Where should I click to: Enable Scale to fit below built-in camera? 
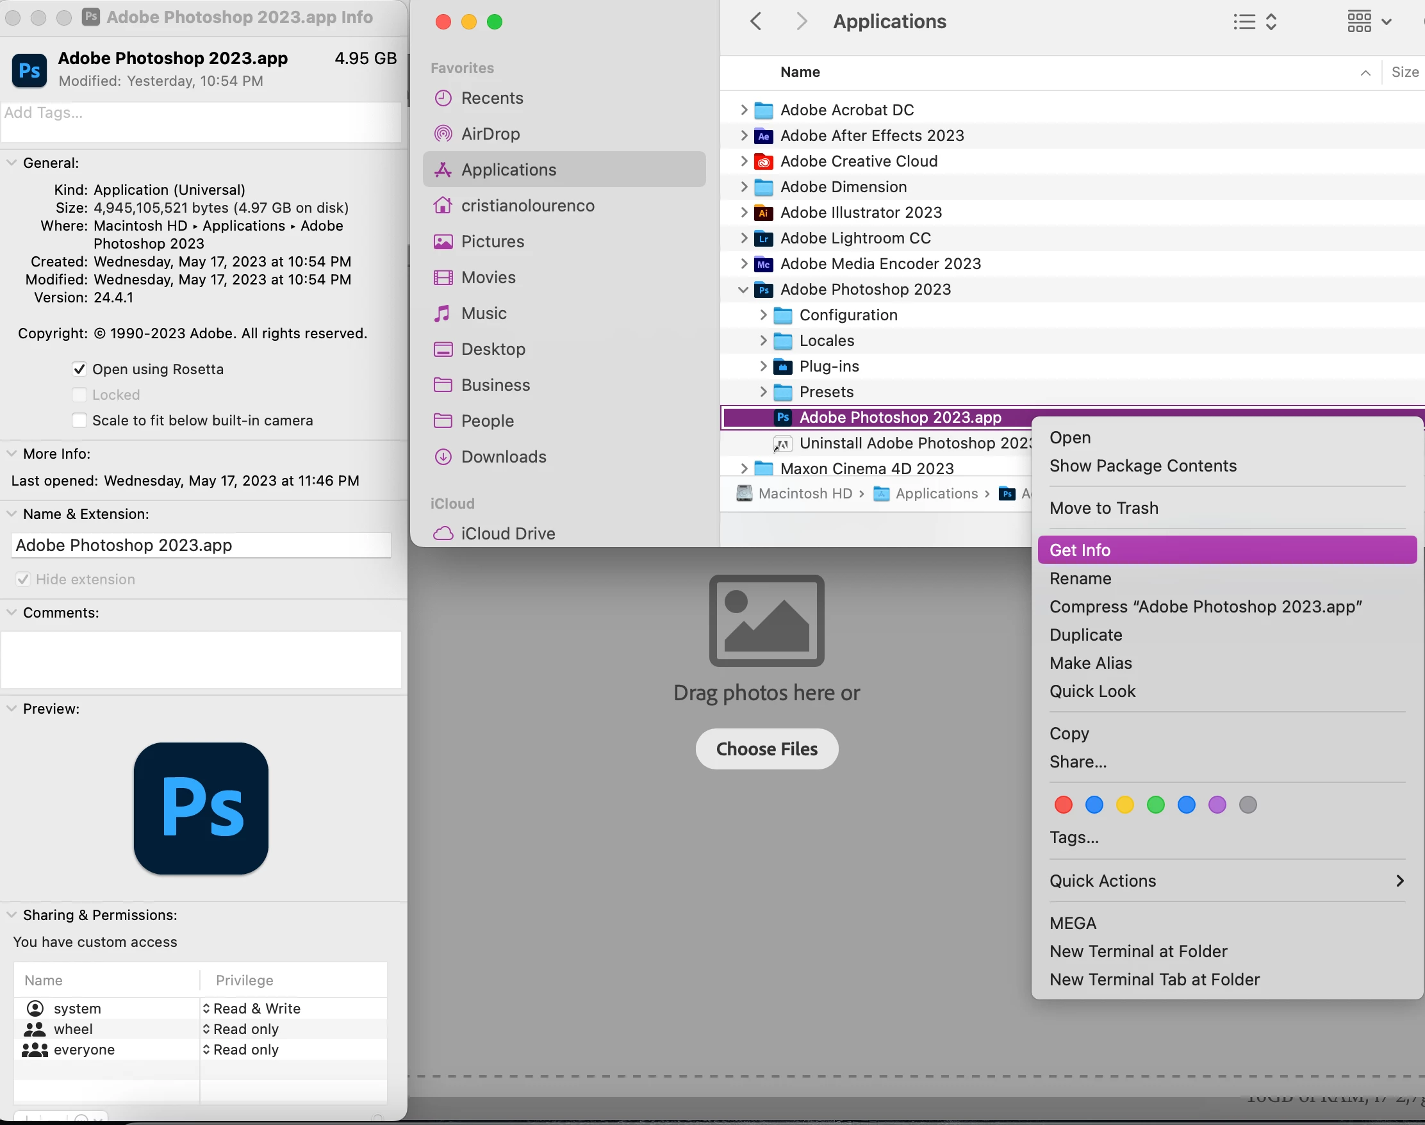tap(79, 420)
